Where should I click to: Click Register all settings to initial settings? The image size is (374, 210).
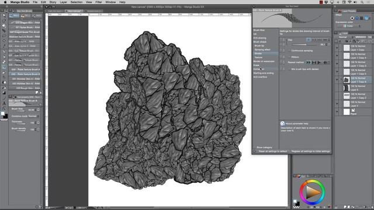coord(310,152)
